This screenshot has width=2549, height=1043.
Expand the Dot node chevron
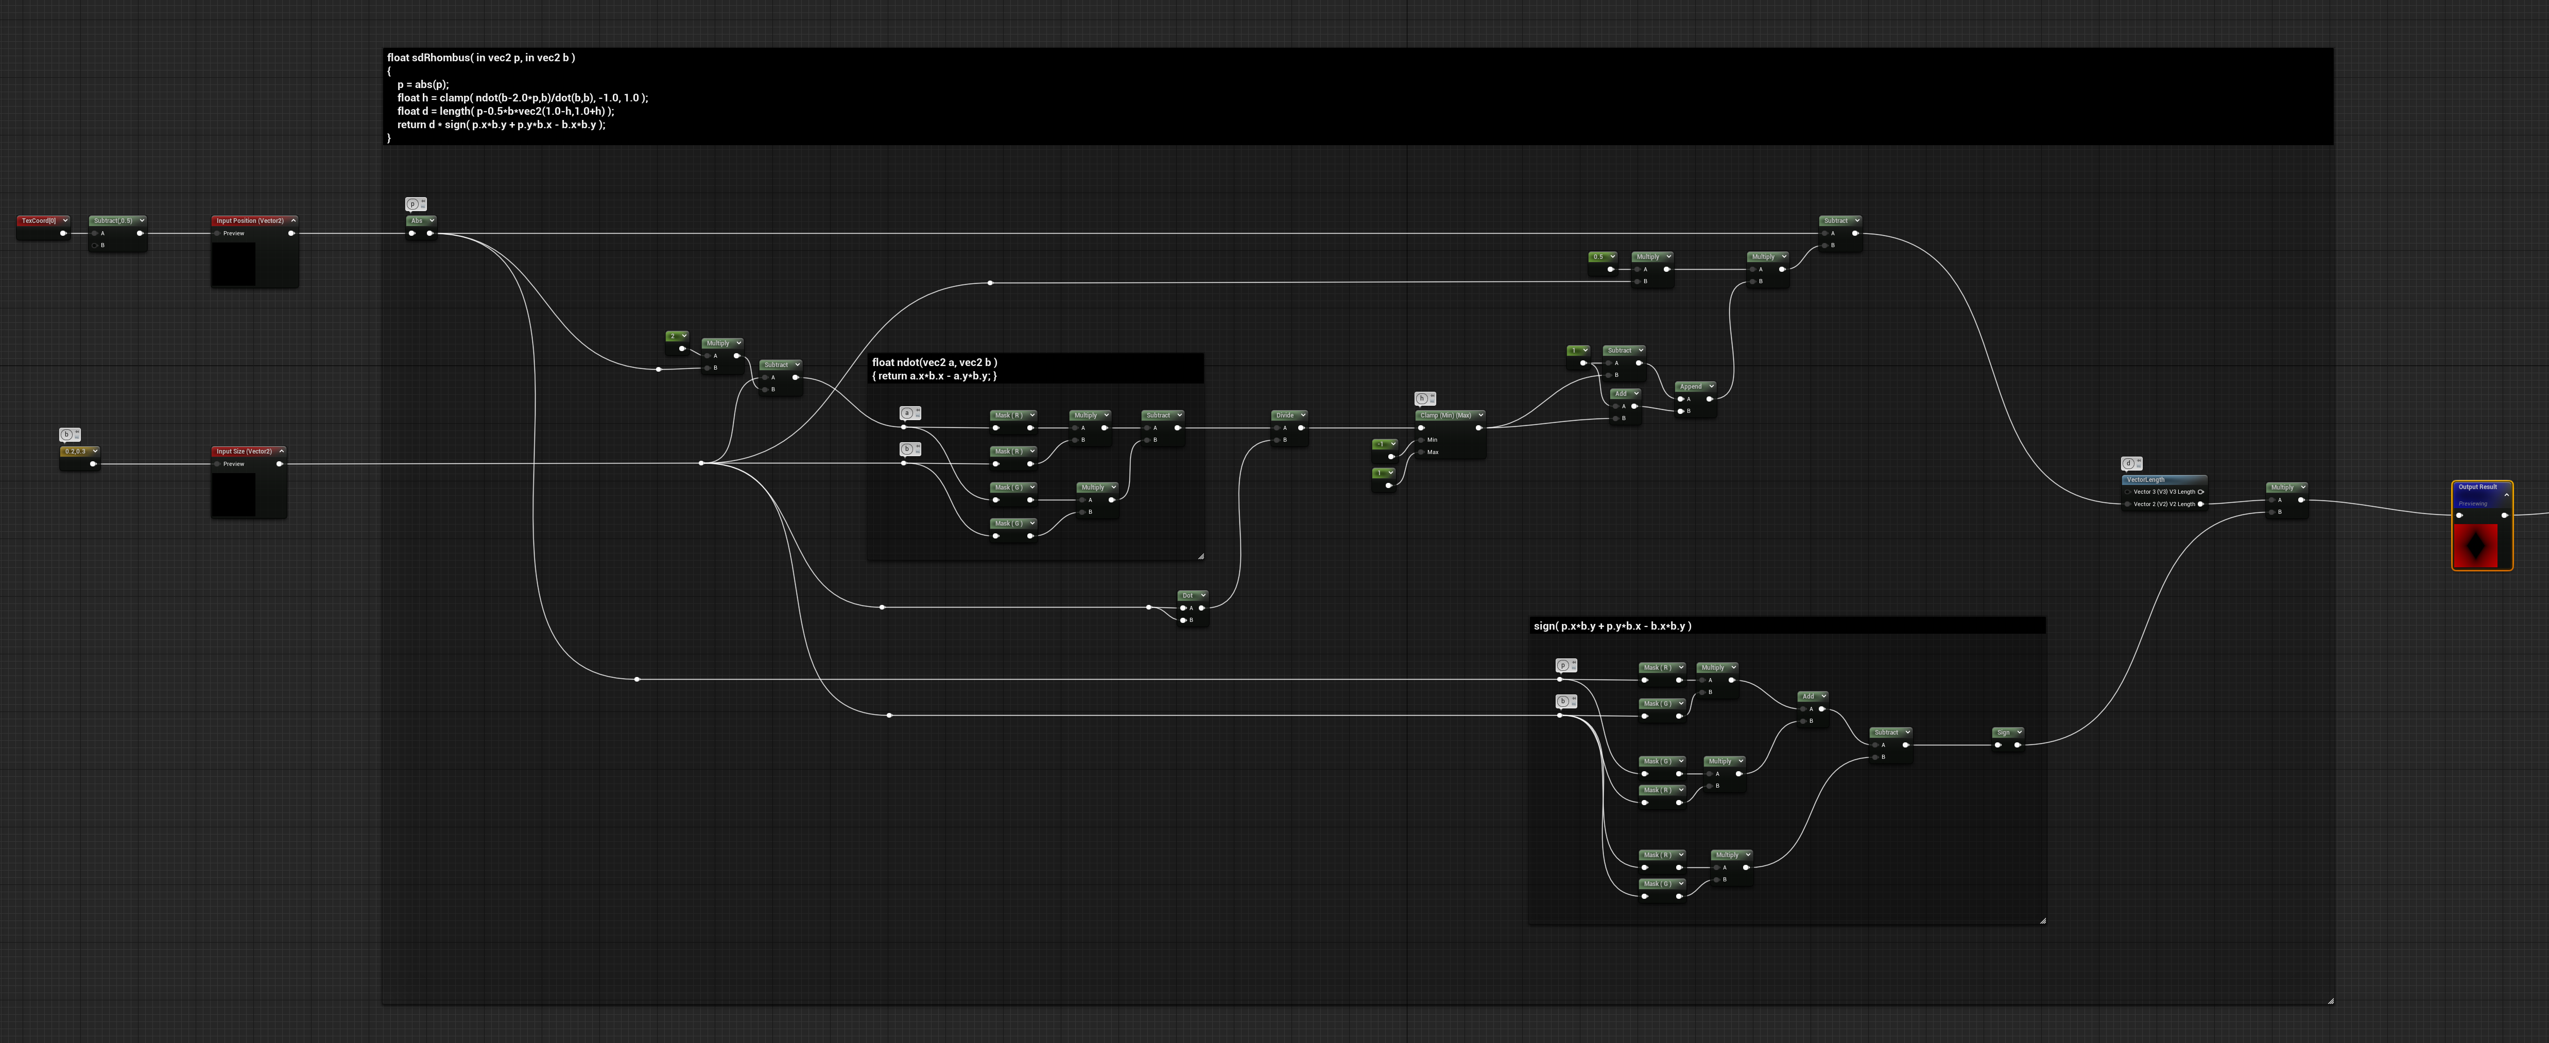click(1202, 596)
